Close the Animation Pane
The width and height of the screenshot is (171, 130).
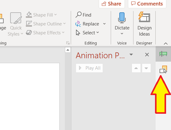point(147,55)
